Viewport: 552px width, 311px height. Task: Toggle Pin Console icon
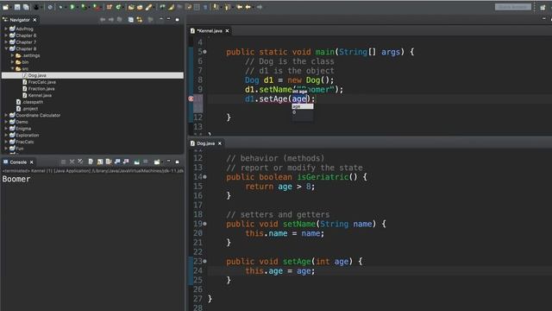pyautogui.click(x=136, y=162)
